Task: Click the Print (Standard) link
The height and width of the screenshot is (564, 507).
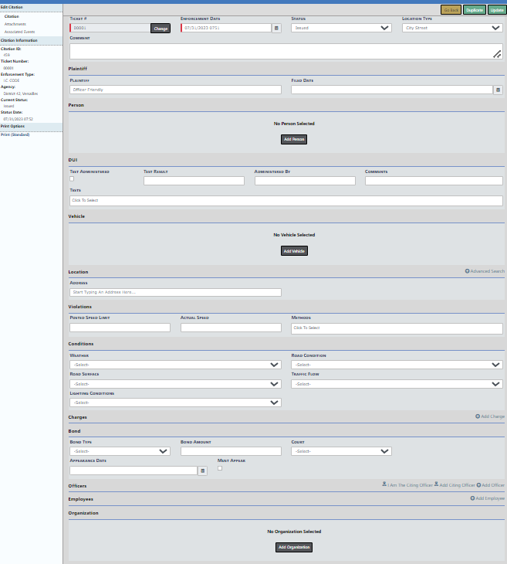Action: point(14,134)
